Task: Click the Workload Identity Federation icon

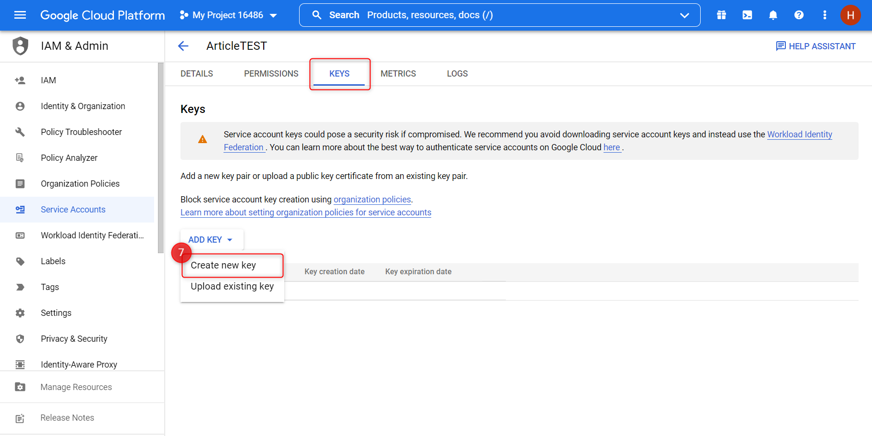Action: (x=20, y=235)
